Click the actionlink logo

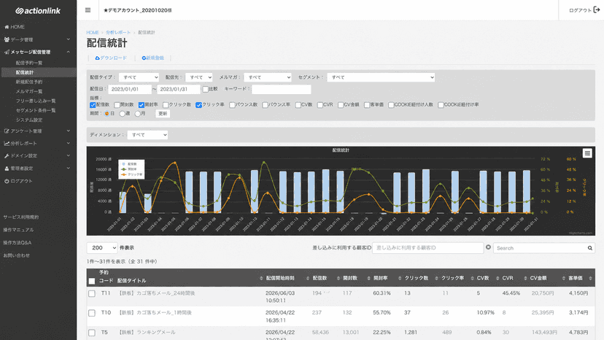click(x=38, y=11)
